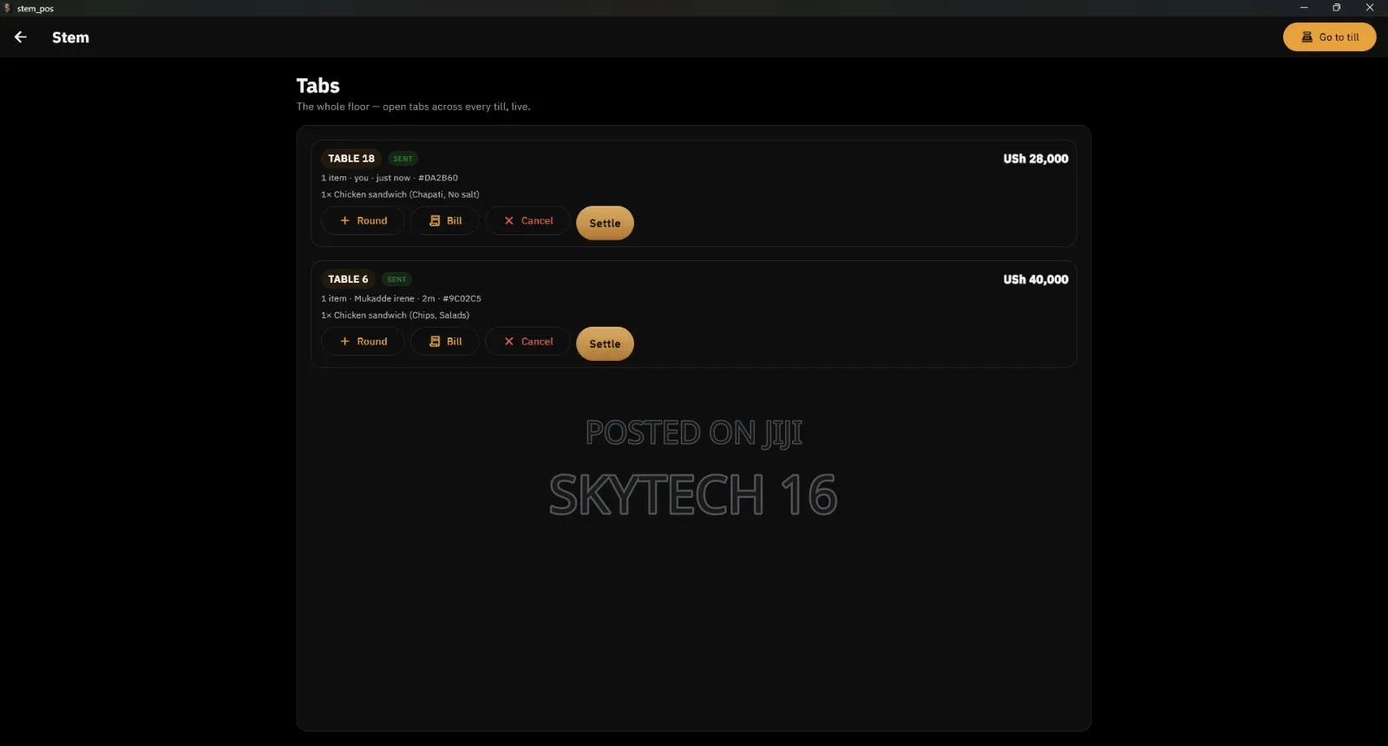Open the till with Go to till
The width and height of the screenshot is (1388, 746).
pos(1329,37)
